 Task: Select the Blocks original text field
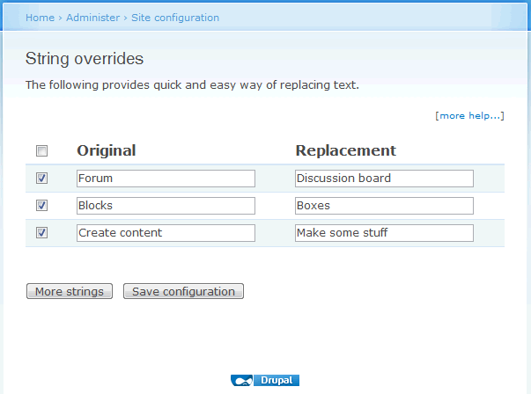tap(166, 206)
